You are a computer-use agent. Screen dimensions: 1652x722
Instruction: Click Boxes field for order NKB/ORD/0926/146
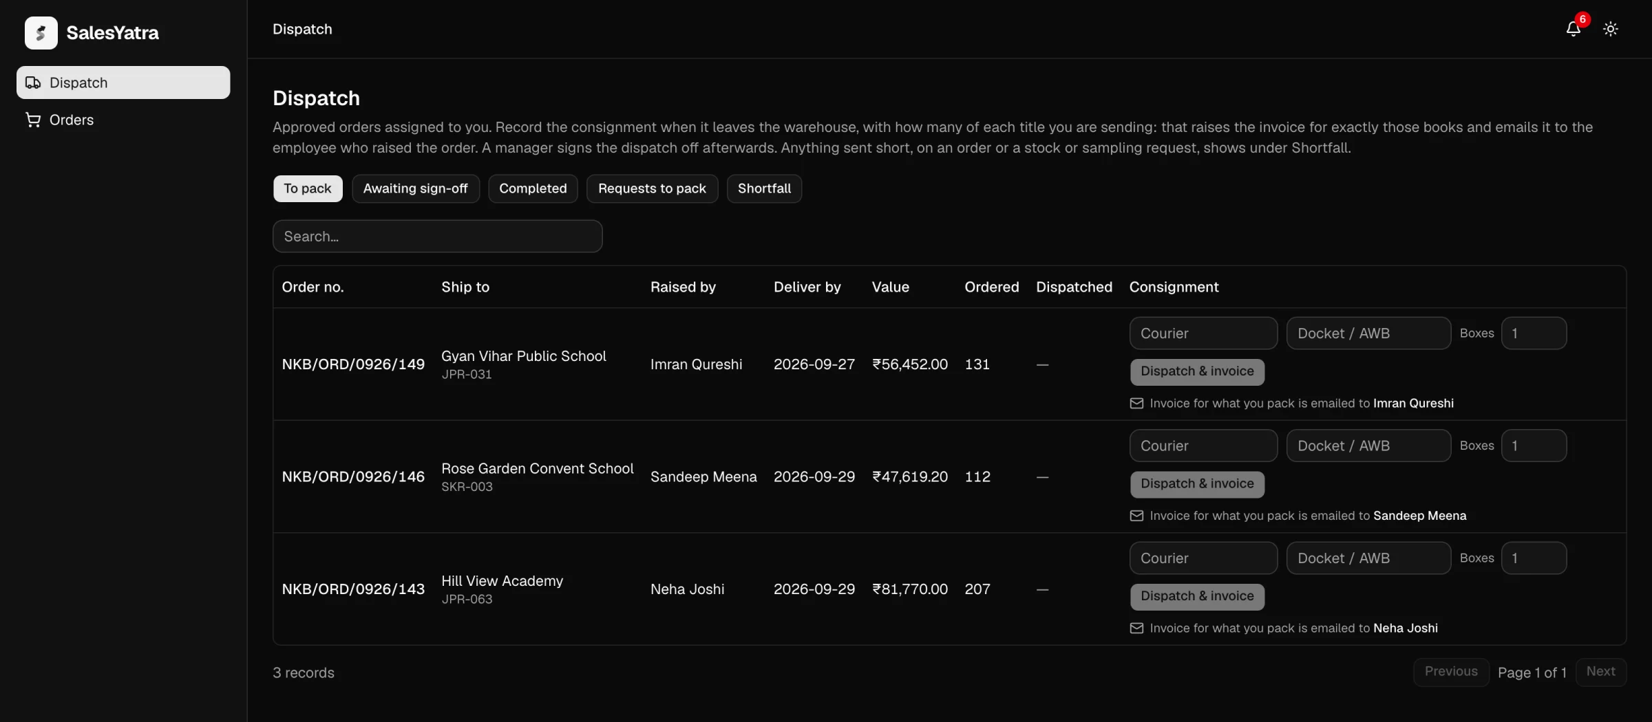pos(1534,446)
